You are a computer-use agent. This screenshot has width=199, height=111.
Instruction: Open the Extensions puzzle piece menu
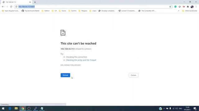pyautogui.click(x=188, y=7)
